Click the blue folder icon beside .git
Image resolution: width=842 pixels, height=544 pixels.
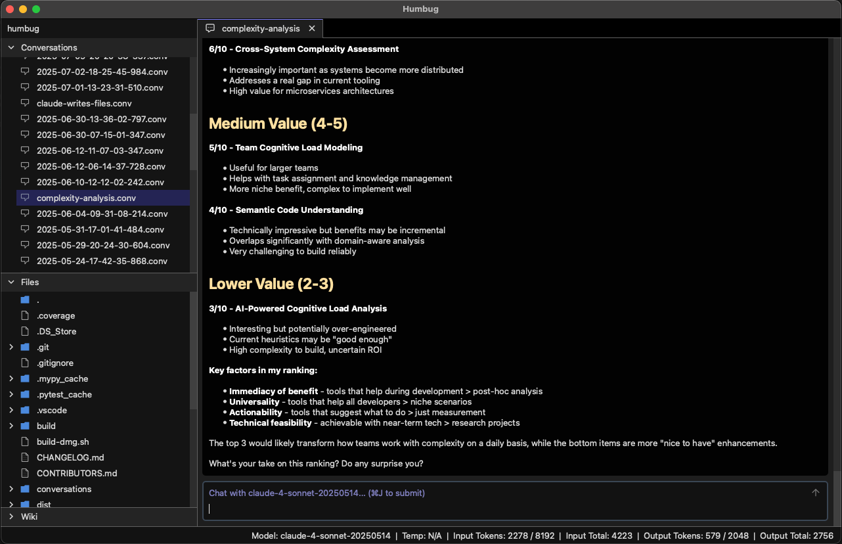point(25,347)
